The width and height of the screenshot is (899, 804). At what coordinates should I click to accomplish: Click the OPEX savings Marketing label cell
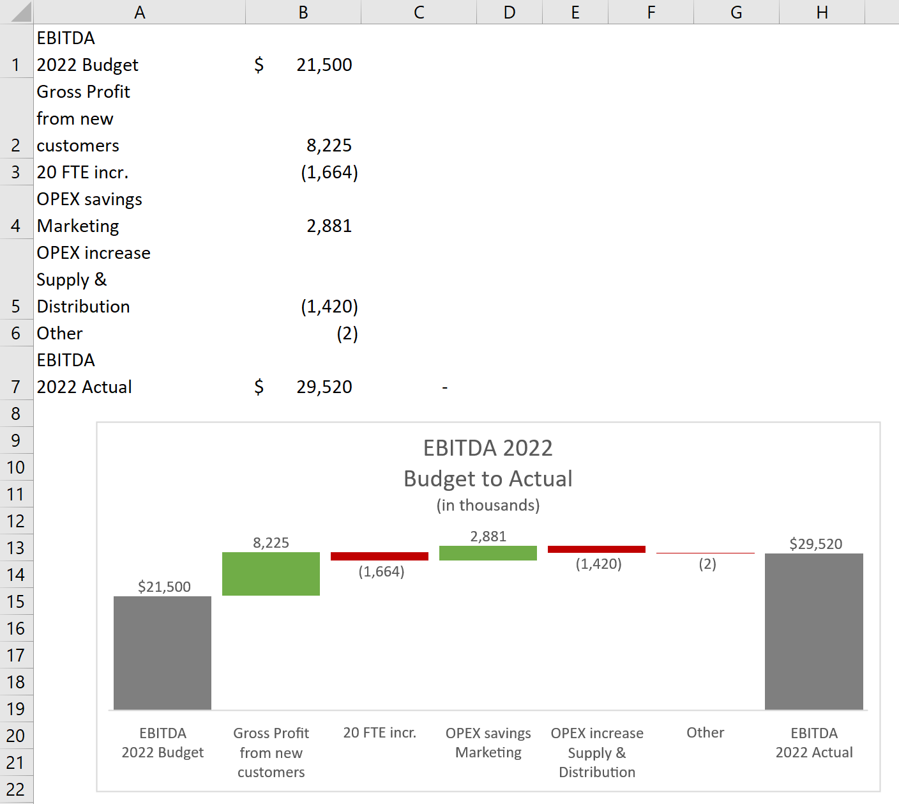96,212
